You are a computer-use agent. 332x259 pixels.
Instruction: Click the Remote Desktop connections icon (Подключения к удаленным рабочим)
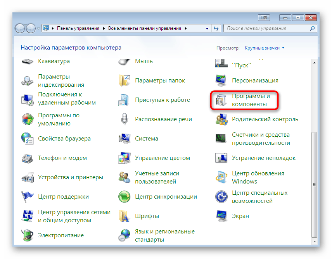tap(27, 100)
